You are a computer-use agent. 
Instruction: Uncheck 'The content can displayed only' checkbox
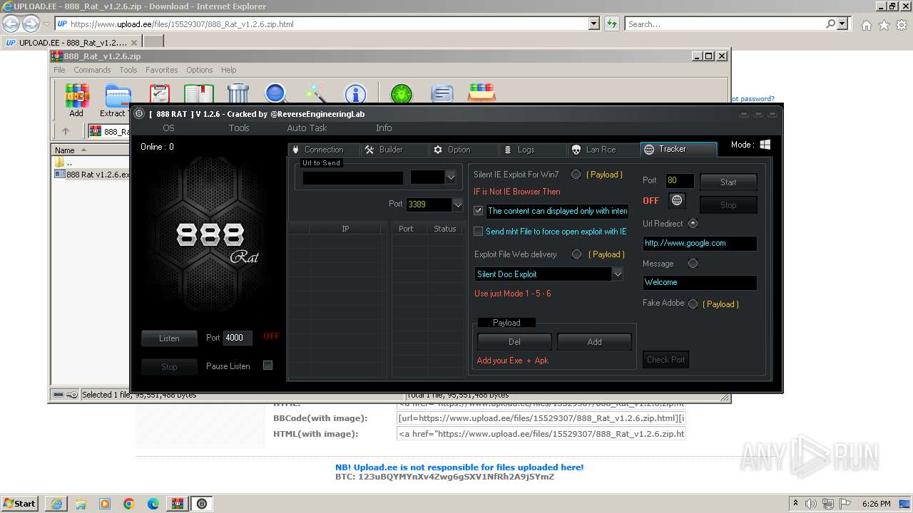tap(479, 211)
